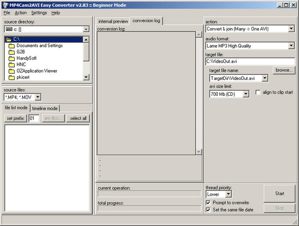
Task: Select the HandySoft folder name
Action: tap(26, 58)
